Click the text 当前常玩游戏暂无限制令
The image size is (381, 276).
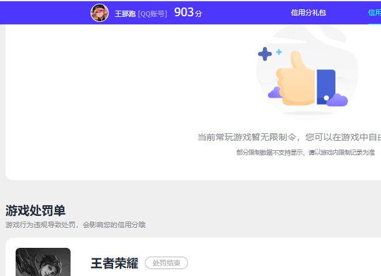247,137
